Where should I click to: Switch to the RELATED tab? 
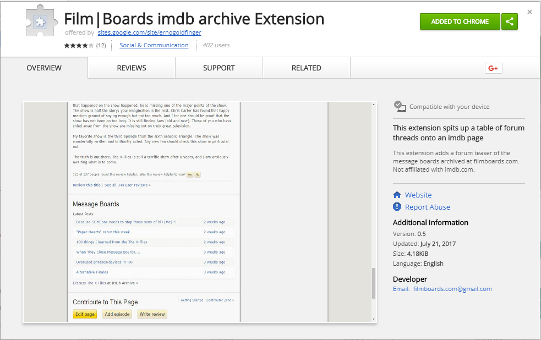307,68
